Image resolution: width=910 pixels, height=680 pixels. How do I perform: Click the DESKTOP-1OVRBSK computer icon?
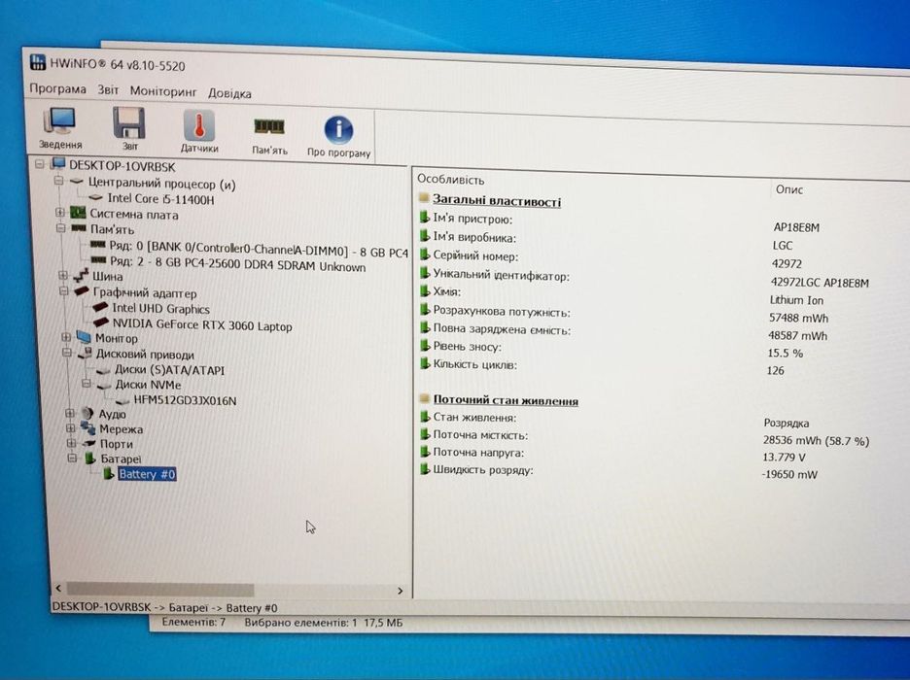point(58,164)
